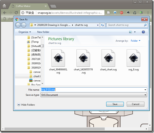Click folder tree scroll up arrow
The image size is (154, 133).
pos(42,37)
